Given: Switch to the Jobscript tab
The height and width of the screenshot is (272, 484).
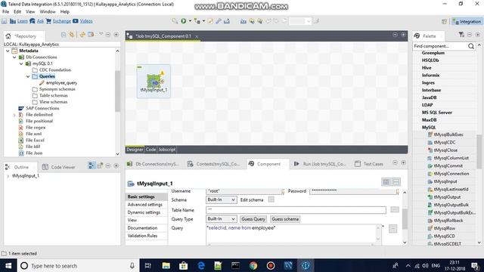Looking at the screenshot, I should (166, 150).
